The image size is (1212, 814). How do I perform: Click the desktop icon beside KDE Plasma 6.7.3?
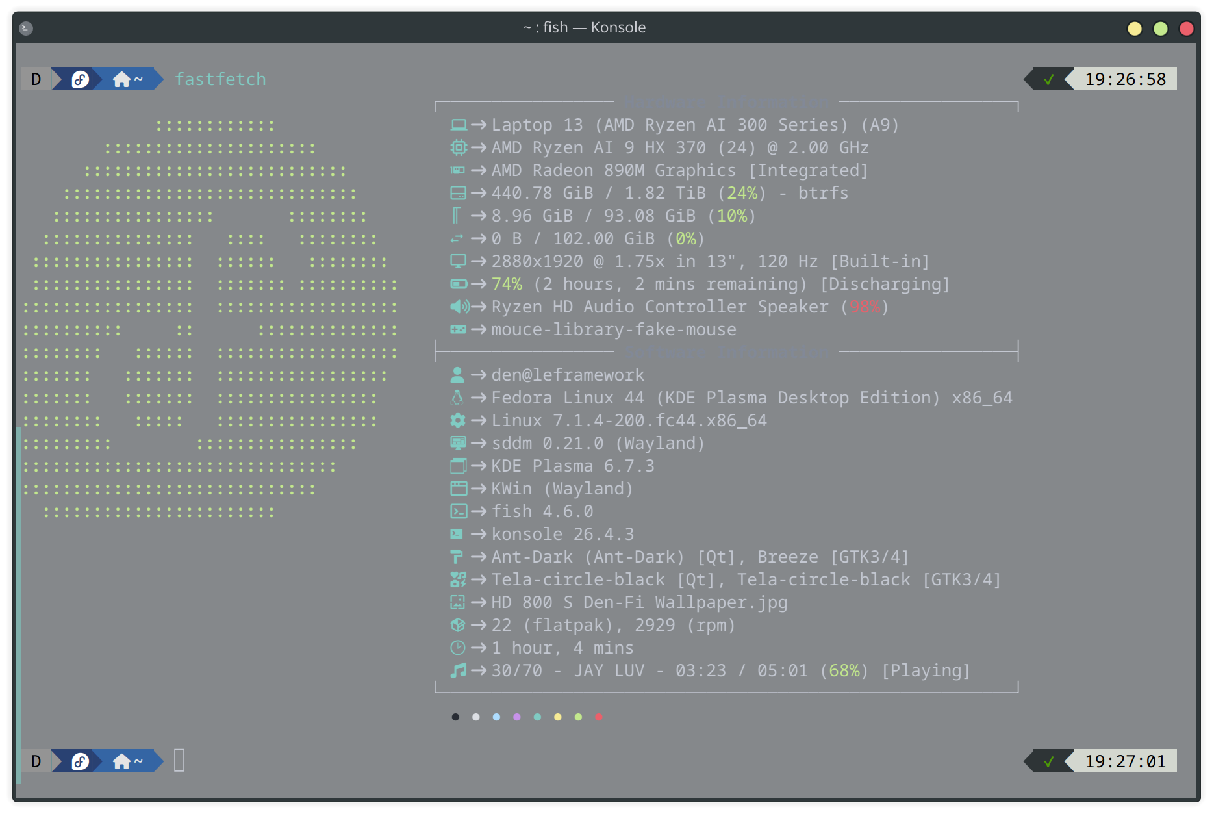(x=459, y=466)
